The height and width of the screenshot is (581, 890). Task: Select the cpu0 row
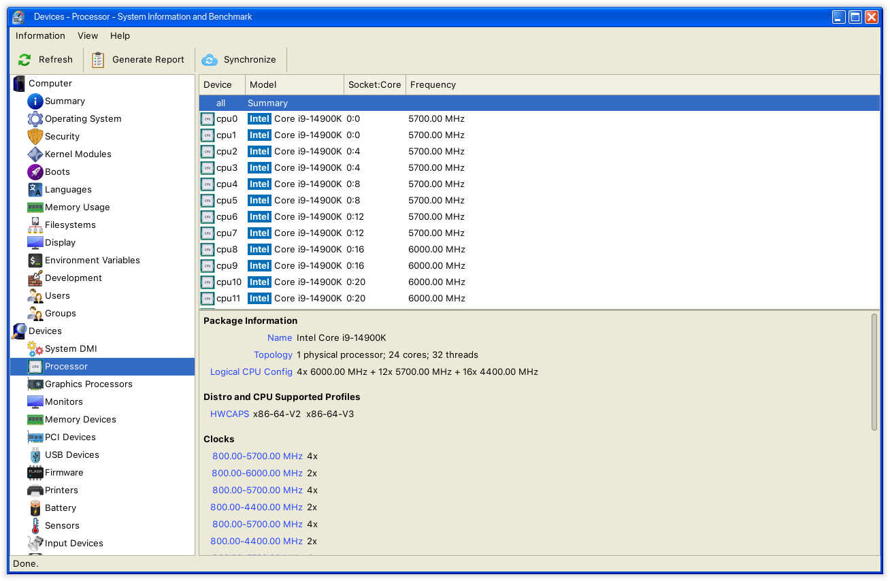pyautogui.click(x=539, y=119)
